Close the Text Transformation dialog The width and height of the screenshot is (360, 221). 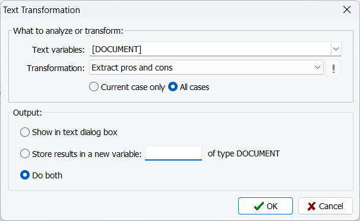click(x=347, y=9)
